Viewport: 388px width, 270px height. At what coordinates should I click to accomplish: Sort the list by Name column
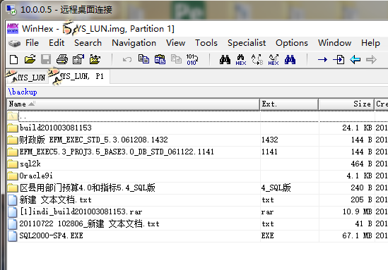point(133,104)
